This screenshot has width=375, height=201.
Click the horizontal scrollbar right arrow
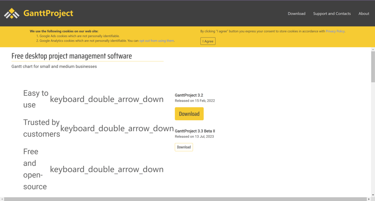tap(368, 199)
